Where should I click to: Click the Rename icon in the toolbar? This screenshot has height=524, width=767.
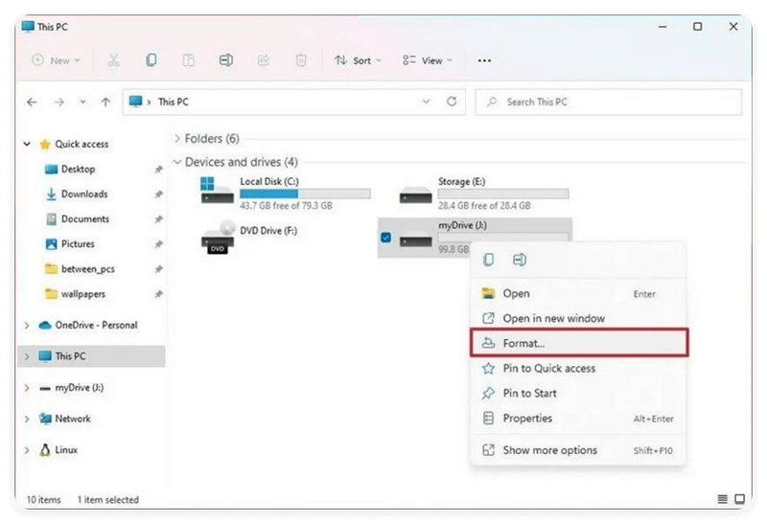click(x=225, y=60)
